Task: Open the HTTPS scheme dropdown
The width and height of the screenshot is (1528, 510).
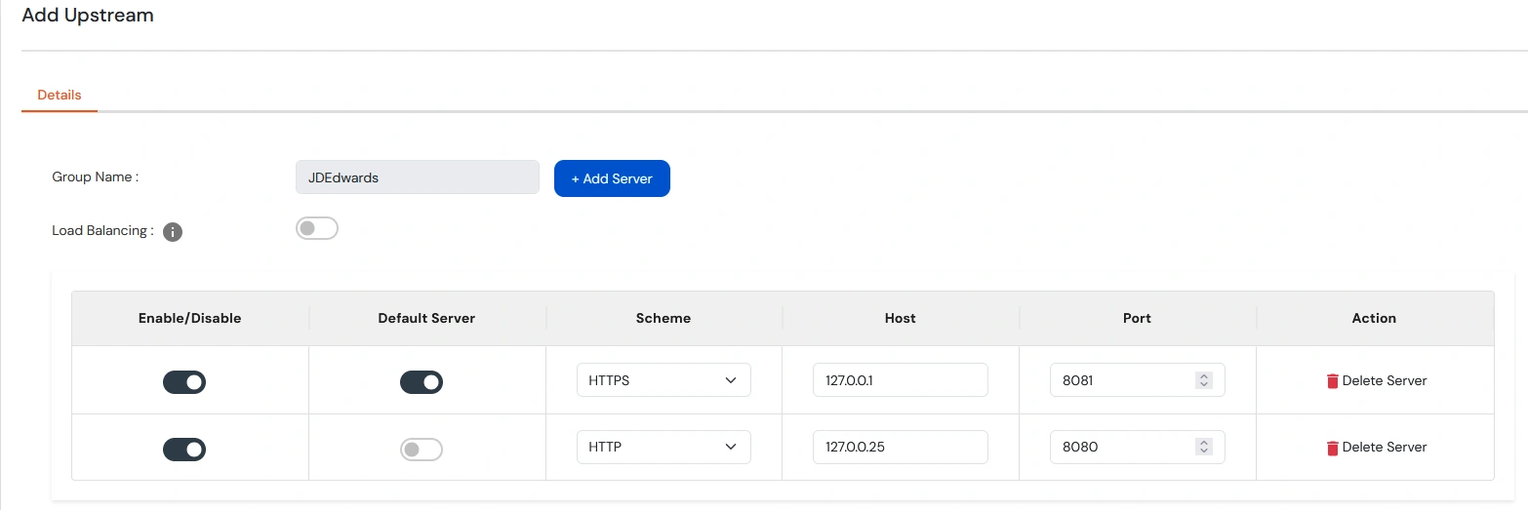Action: coord(663,380)
